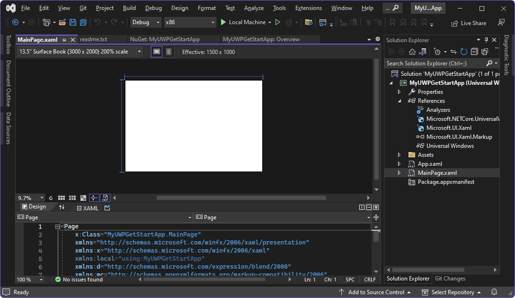Click inside the Search Solution Explorer box

pos(435,63)
